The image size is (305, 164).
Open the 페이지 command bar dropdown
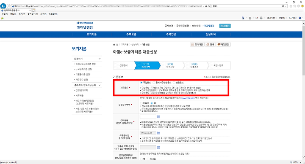pyautogui.click(x=272, y=18)
